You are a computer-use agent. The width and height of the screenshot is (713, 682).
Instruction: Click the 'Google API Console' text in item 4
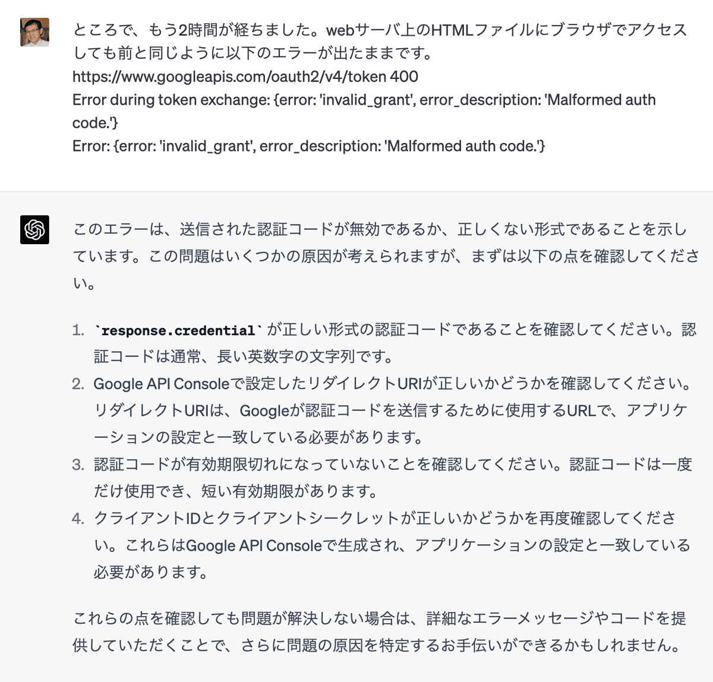click(x=254, y=545)
